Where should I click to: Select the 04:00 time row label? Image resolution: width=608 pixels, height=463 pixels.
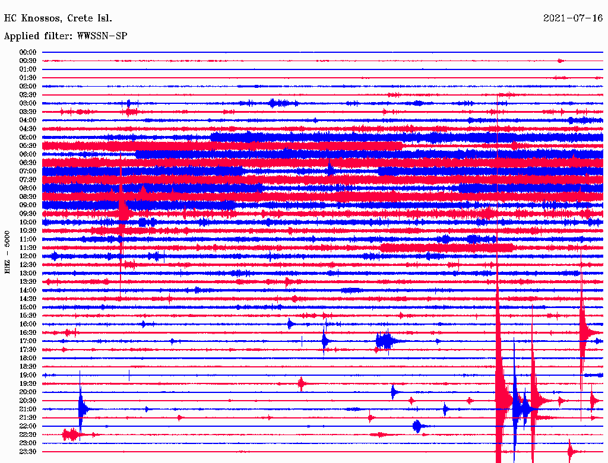(x=27, y=120)
